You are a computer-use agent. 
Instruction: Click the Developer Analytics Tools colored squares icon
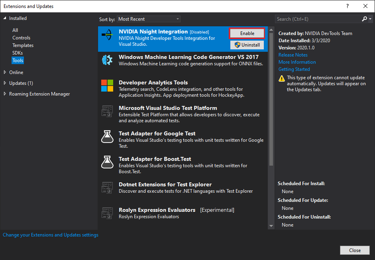pos(107,86)
